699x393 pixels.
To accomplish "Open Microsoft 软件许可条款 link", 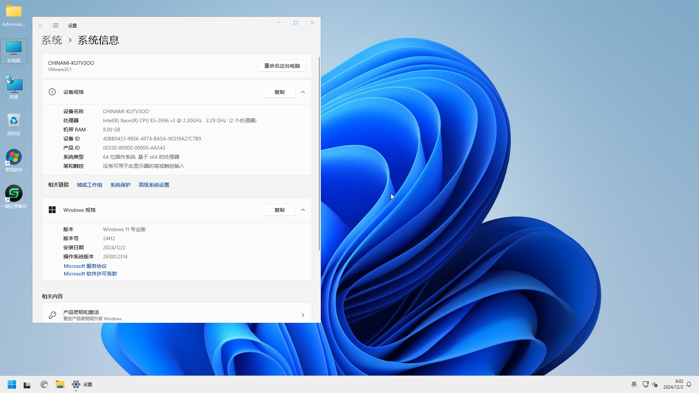I will click(90, 274).
